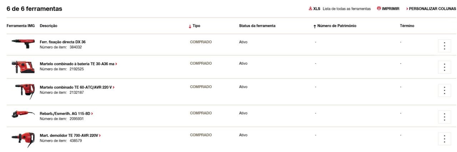Viewport: 457px width, 152px height.
Task: Open three-dot menu for TE 30-A36 hammer
Action: (444, 67)
